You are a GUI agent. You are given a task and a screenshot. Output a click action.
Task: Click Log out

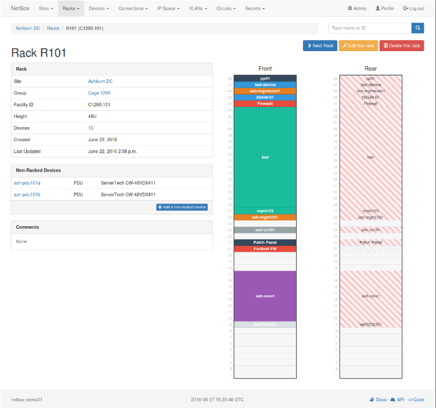413,8
